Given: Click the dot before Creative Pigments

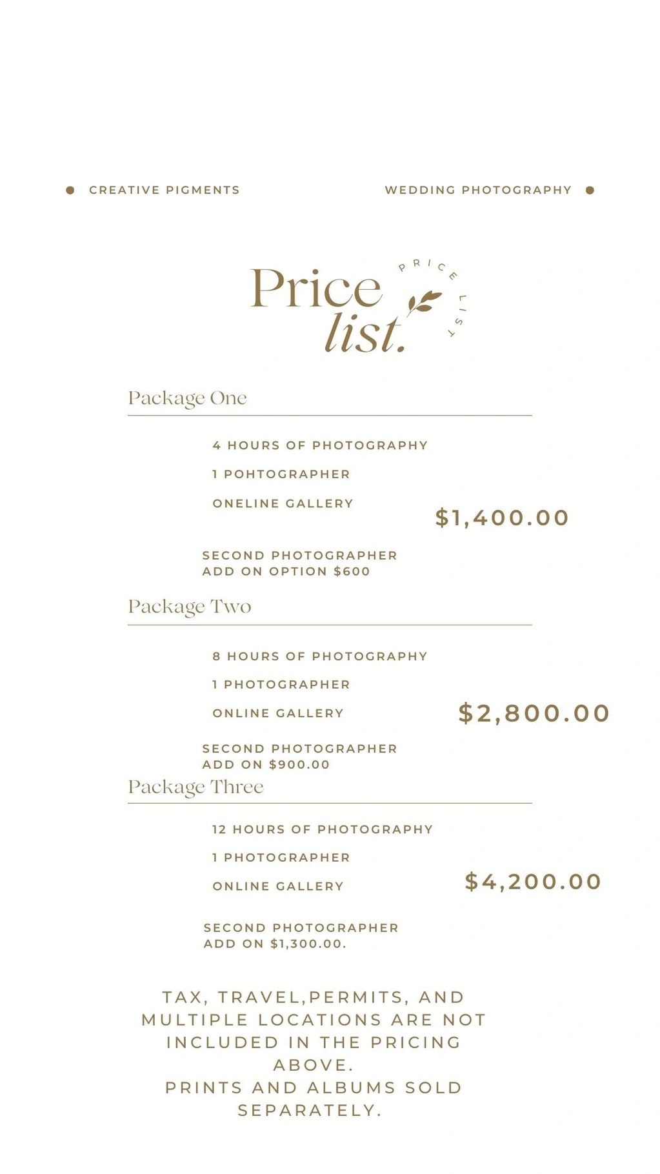Looking at the screenshot, I should click(70, 190).
